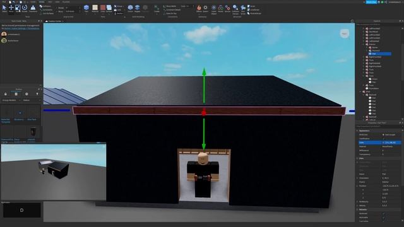
Task: Open the File menu
Action: coord(4,2)
